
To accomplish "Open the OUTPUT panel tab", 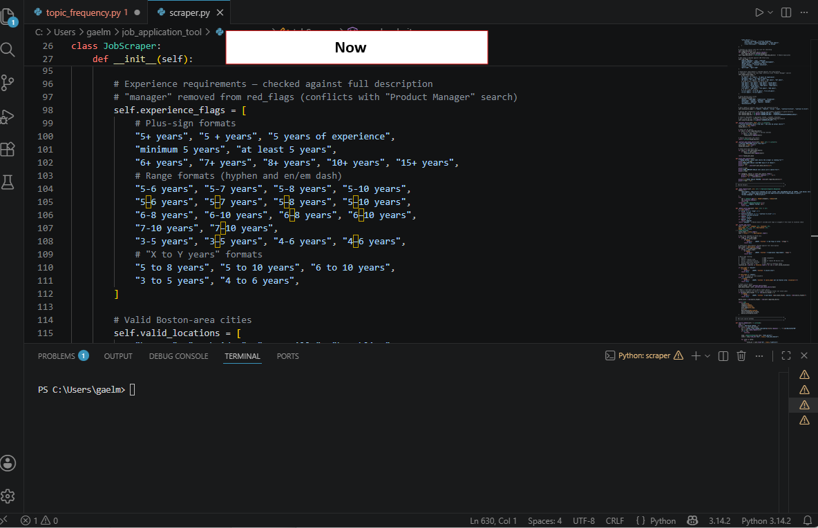I will 118,356.
